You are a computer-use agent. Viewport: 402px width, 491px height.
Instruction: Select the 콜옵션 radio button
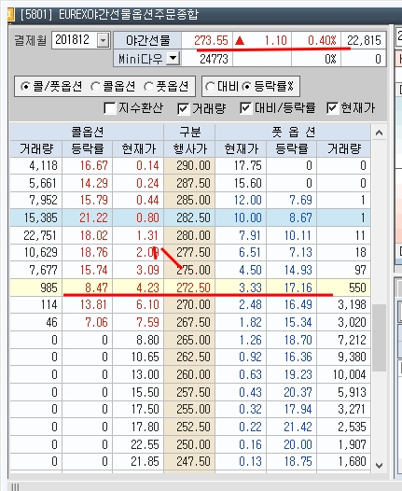[x=95, y=86]
